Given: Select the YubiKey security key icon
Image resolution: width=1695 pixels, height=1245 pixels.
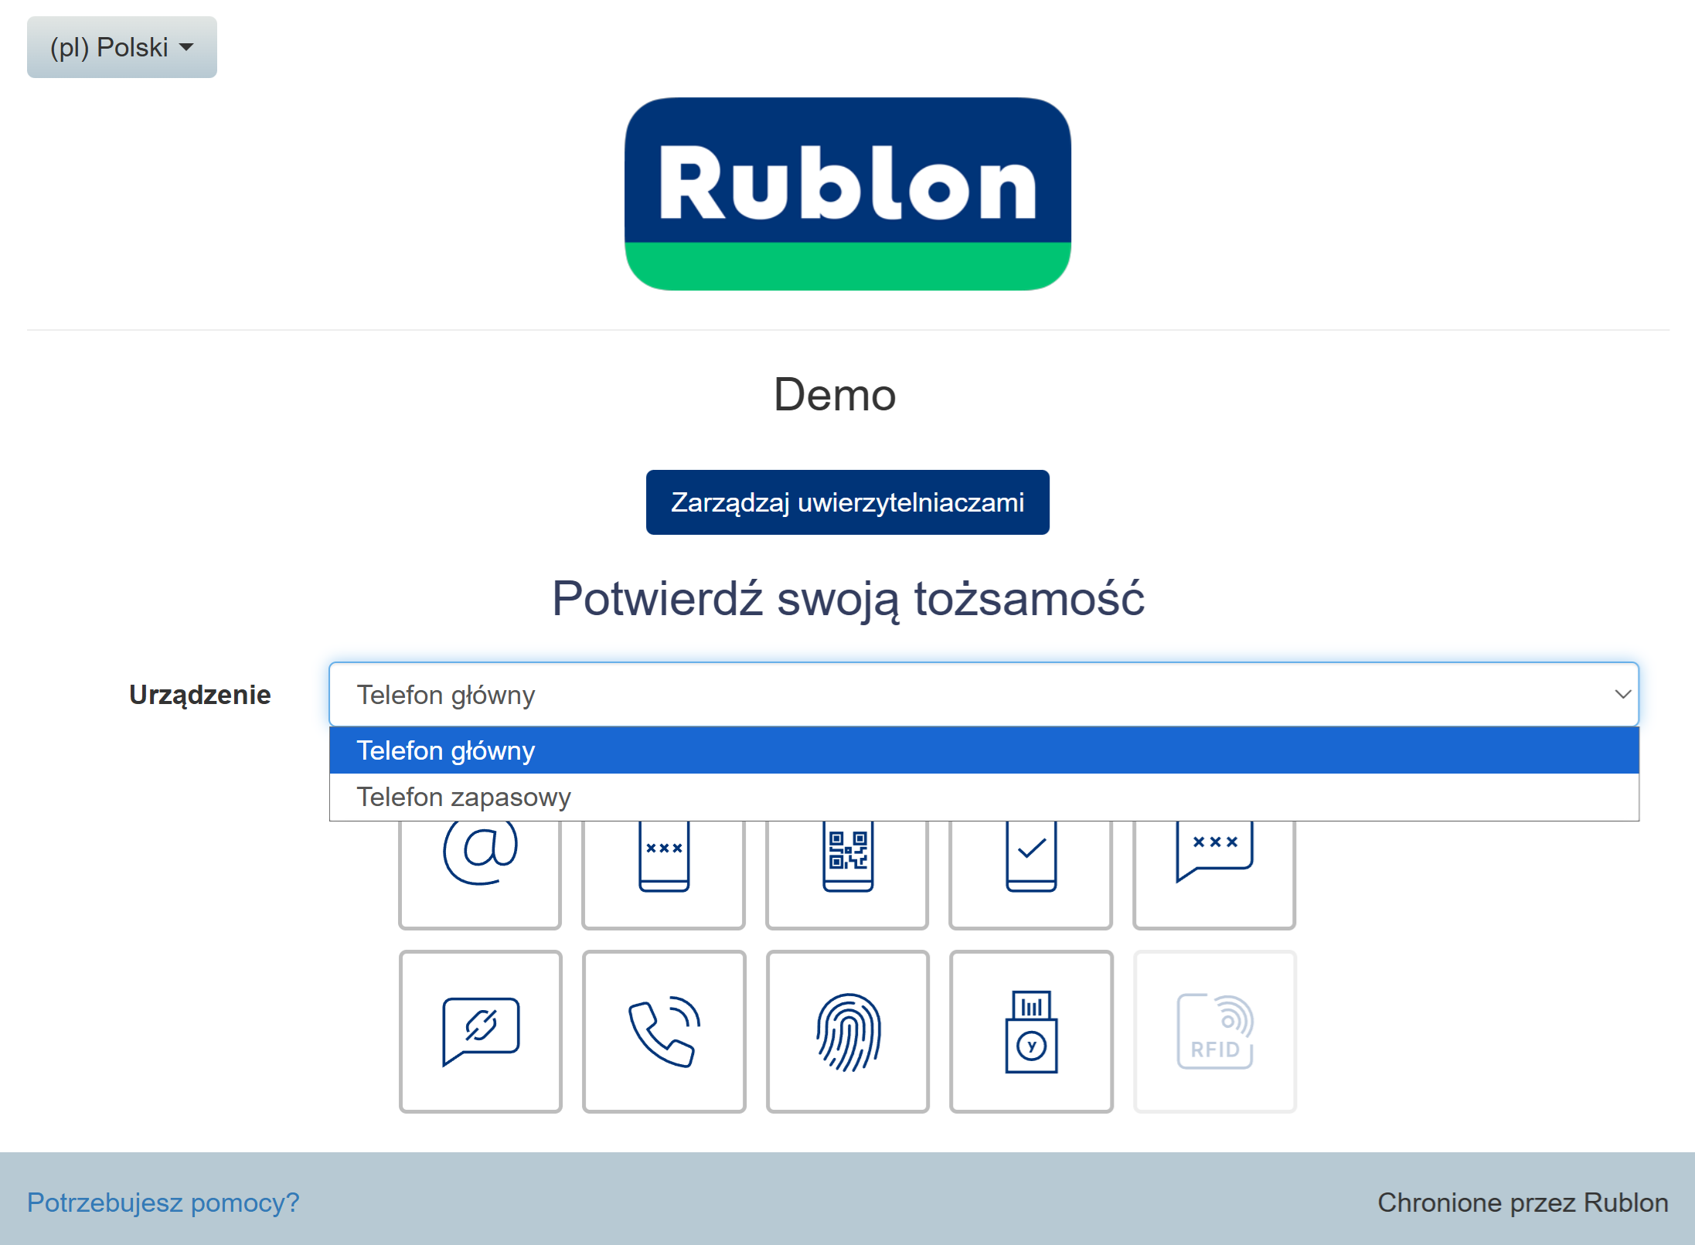Looking at the screenshot, I should click(x=1031, y=1031).
